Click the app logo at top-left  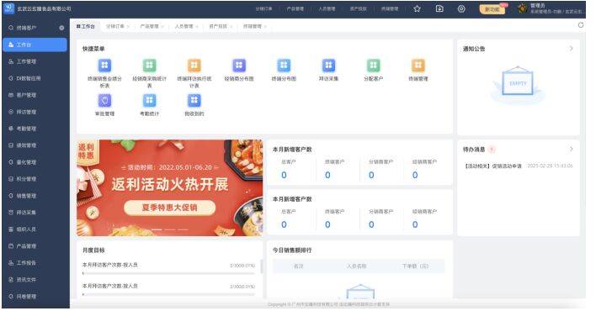click(x=8, y=8)
